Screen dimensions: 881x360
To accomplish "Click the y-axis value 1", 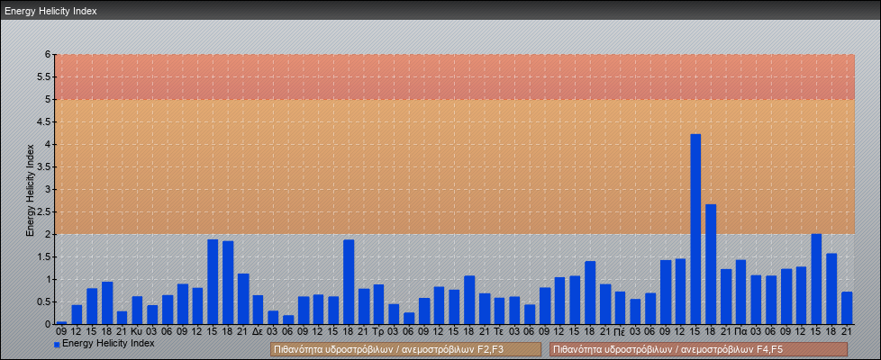I will click(x=48, y=279).
